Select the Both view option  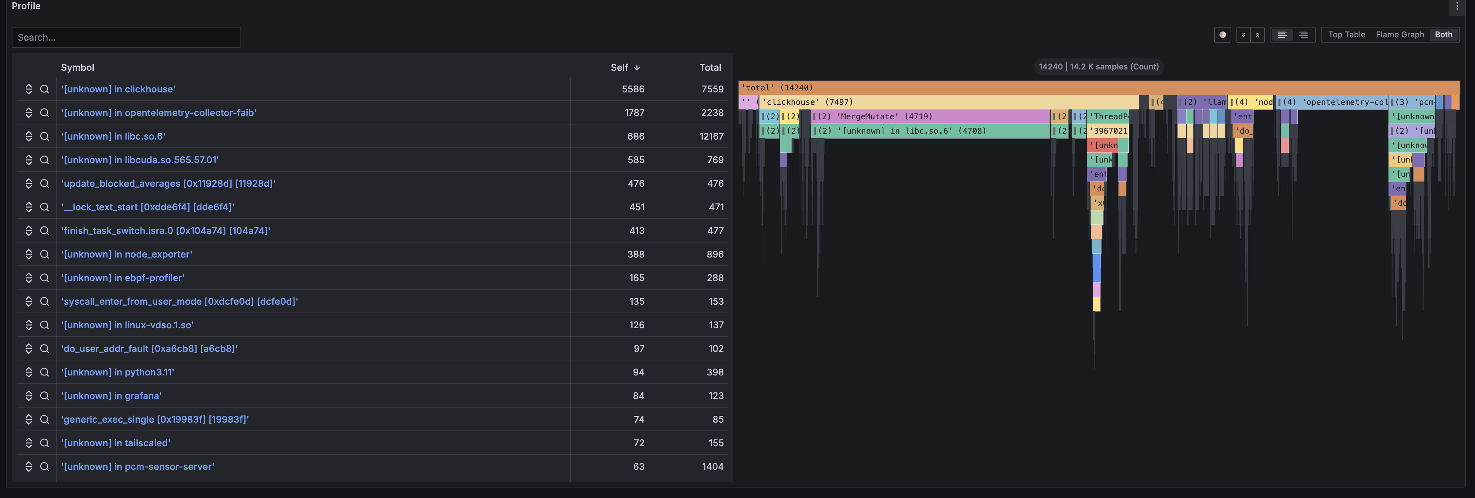click(x=1443, y=35)
